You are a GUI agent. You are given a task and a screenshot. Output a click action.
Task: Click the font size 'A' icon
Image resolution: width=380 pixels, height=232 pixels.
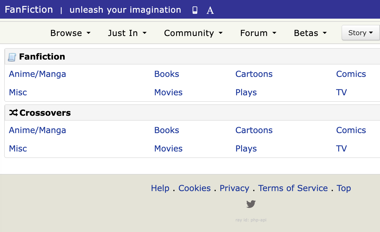(x=210, y=10)
